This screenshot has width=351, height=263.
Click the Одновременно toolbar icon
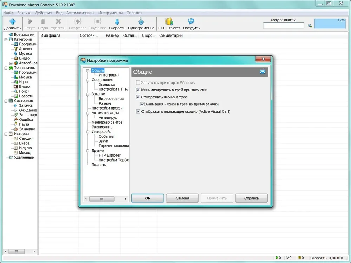click(141, 21)
